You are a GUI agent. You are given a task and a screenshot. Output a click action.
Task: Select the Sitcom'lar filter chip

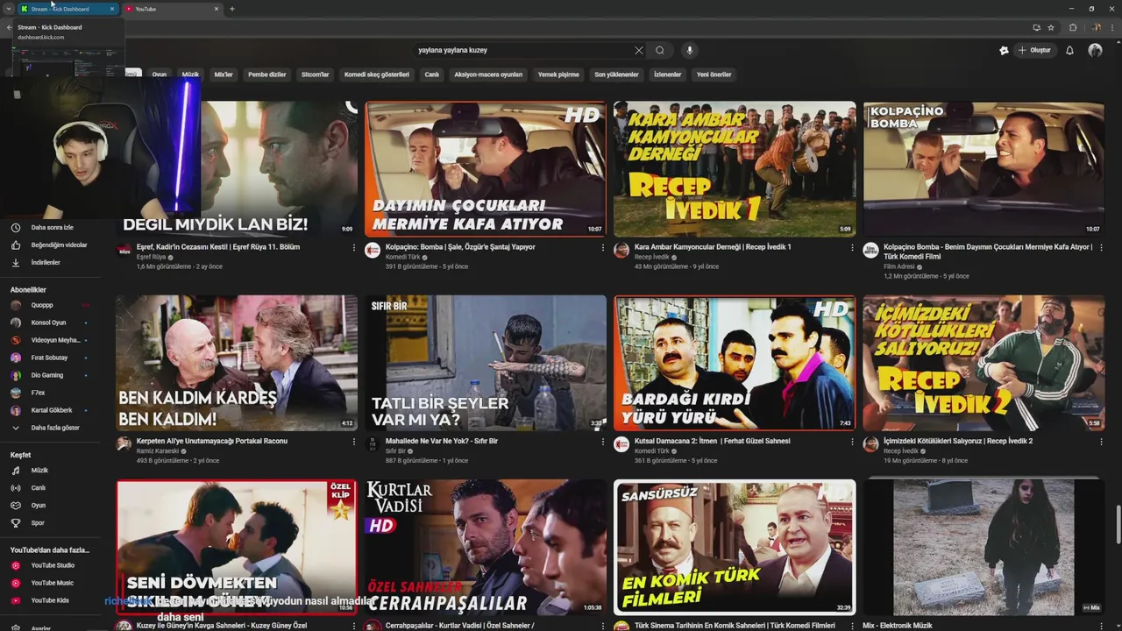316,74
